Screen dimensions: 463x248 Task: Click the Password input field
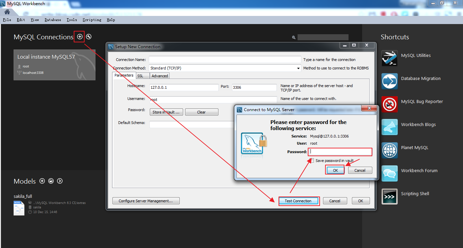pyautogui.click(x=340, y=152)
